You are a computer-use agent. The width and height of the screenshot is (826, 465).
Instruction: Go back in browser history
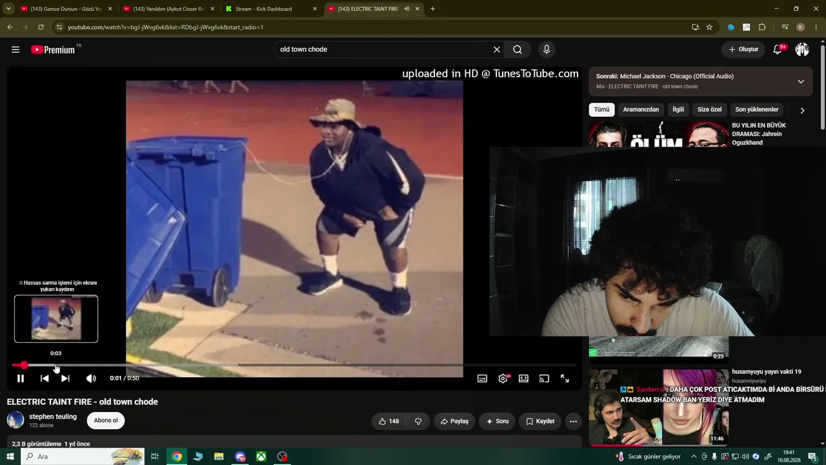coord(10,27)
